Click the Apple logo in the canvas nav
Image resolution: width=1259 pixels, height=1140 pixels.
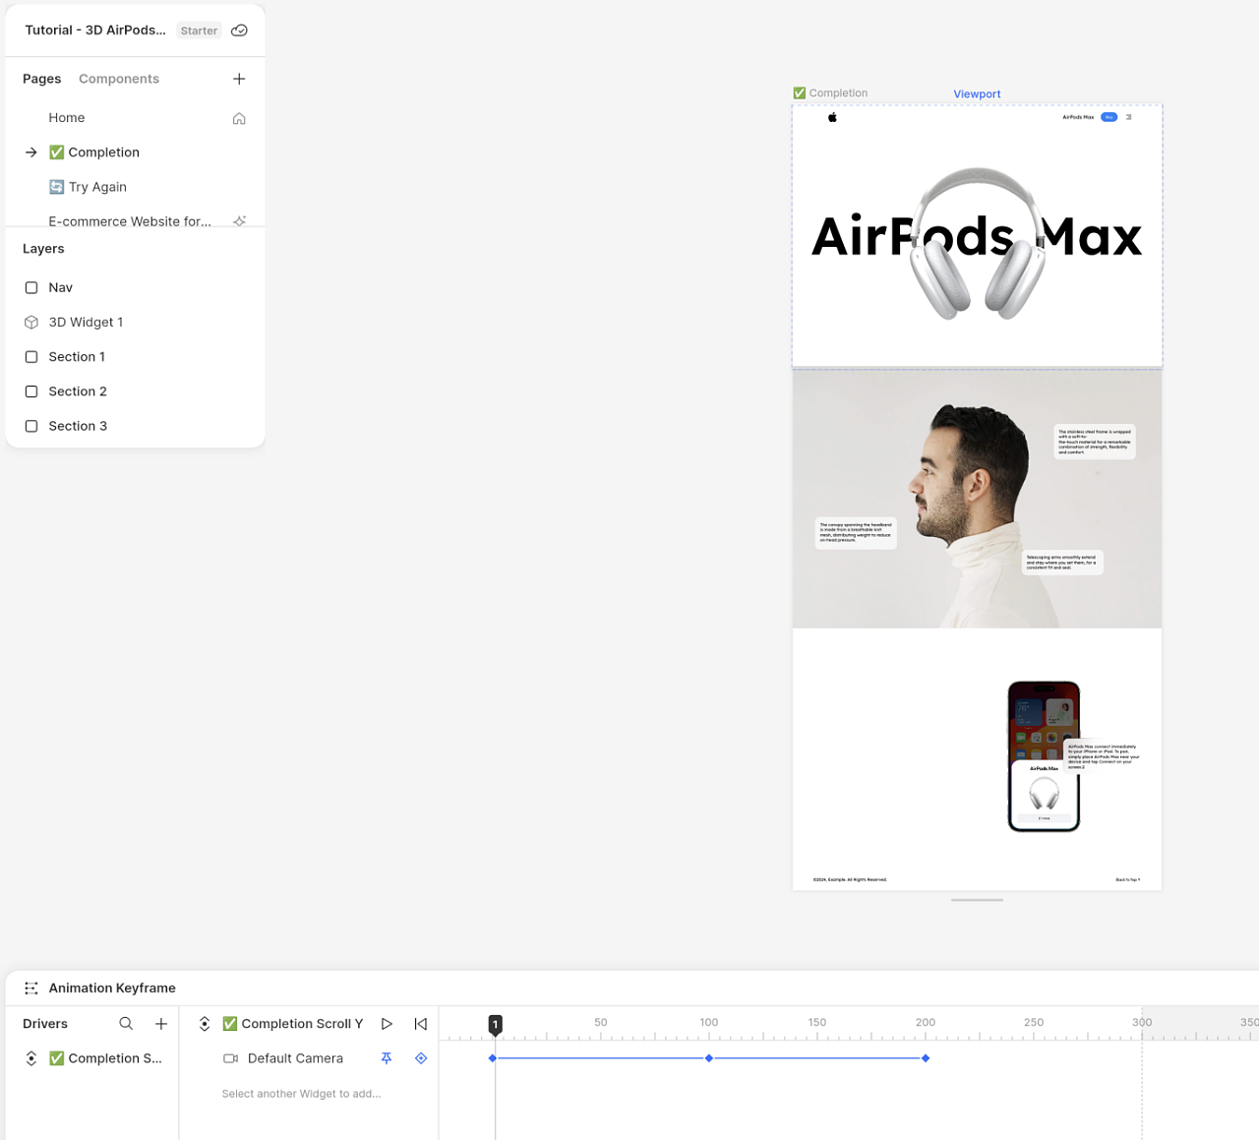point(832,117)
